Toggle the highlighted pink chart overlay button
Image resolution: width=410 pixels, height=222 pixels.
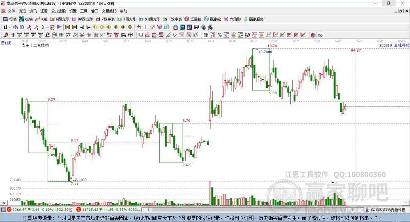click(52, 27)
